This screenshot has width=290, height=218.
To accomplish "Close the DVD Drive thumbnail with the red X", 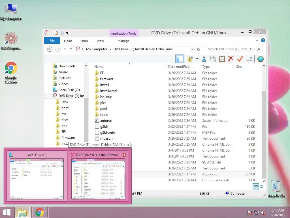I will point(125,155).
